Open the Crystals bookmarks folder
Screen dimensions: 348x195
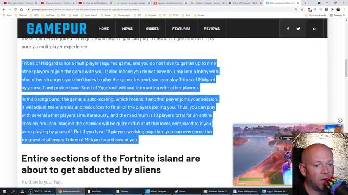pos(151,15)
